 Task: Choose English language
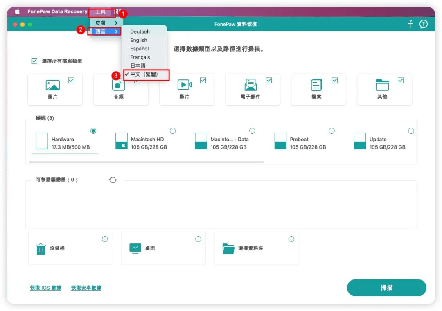coord(138,40)
